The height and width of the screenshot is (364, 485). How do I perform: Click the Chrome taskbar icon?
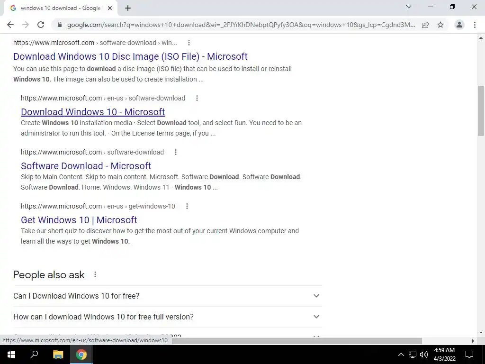coord(81,355)
